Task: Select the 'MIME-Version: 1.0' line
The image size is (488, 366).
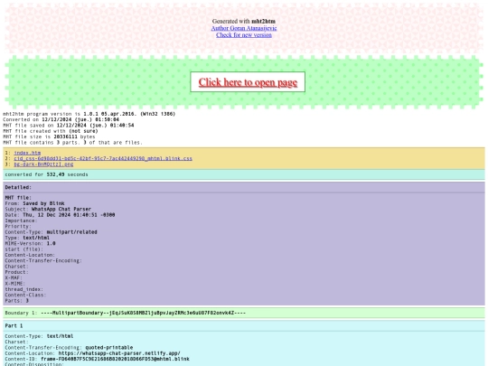Action: click(30, 243)
